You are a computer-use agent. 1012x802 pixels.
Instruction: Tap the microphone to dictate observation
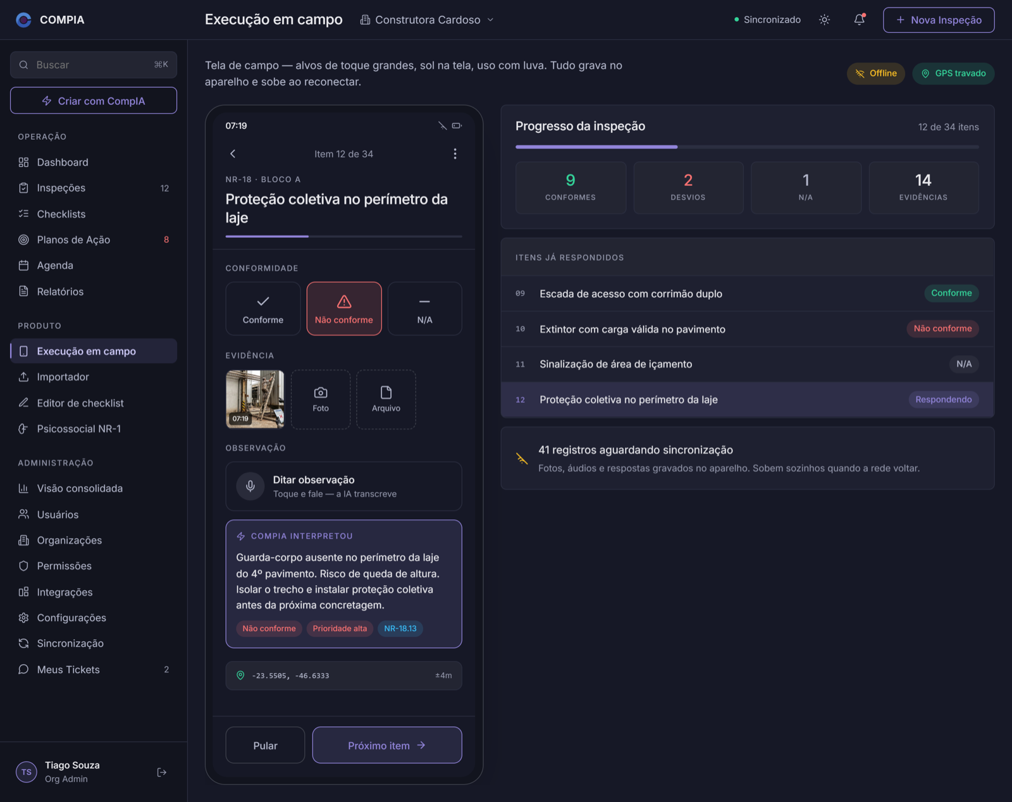[250, 486]
